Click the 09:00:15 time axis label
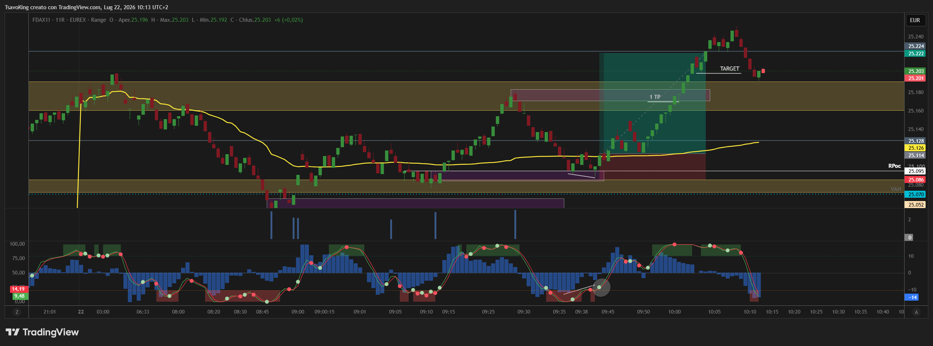Viewport: 933px width, 346px height. click(324, 312)
